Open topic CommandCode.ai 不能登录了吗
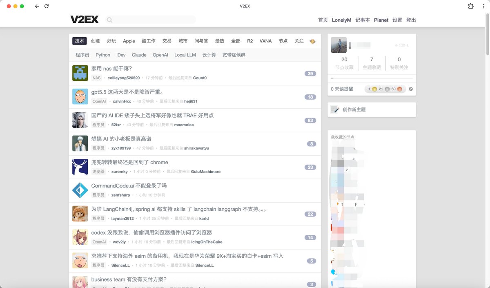 click(x=129, y=185)
